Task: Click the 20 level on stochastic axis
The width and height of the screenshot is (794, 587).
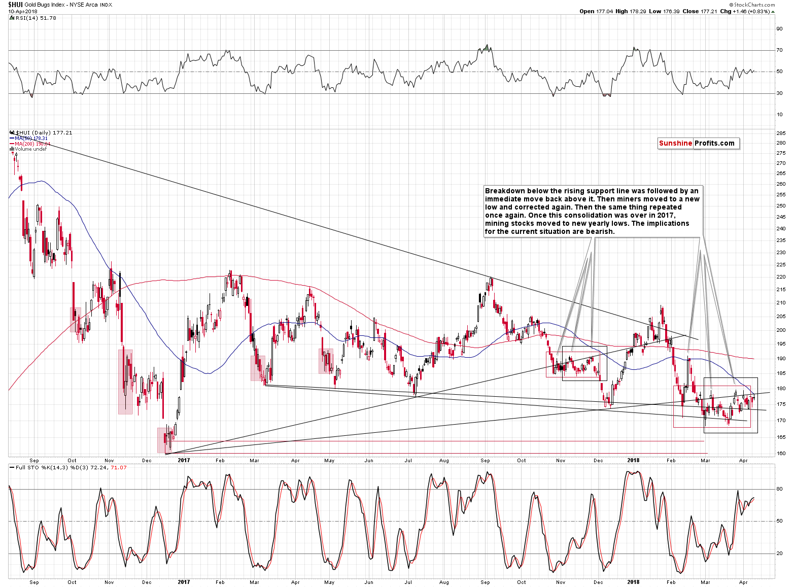Action: [779, 554]
